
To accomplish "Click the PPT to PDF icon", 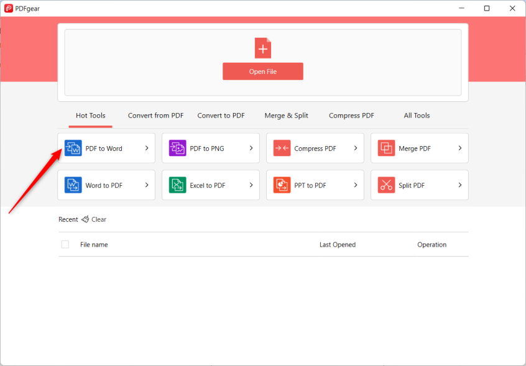I will pyautogui.click(x=282, y=185).
